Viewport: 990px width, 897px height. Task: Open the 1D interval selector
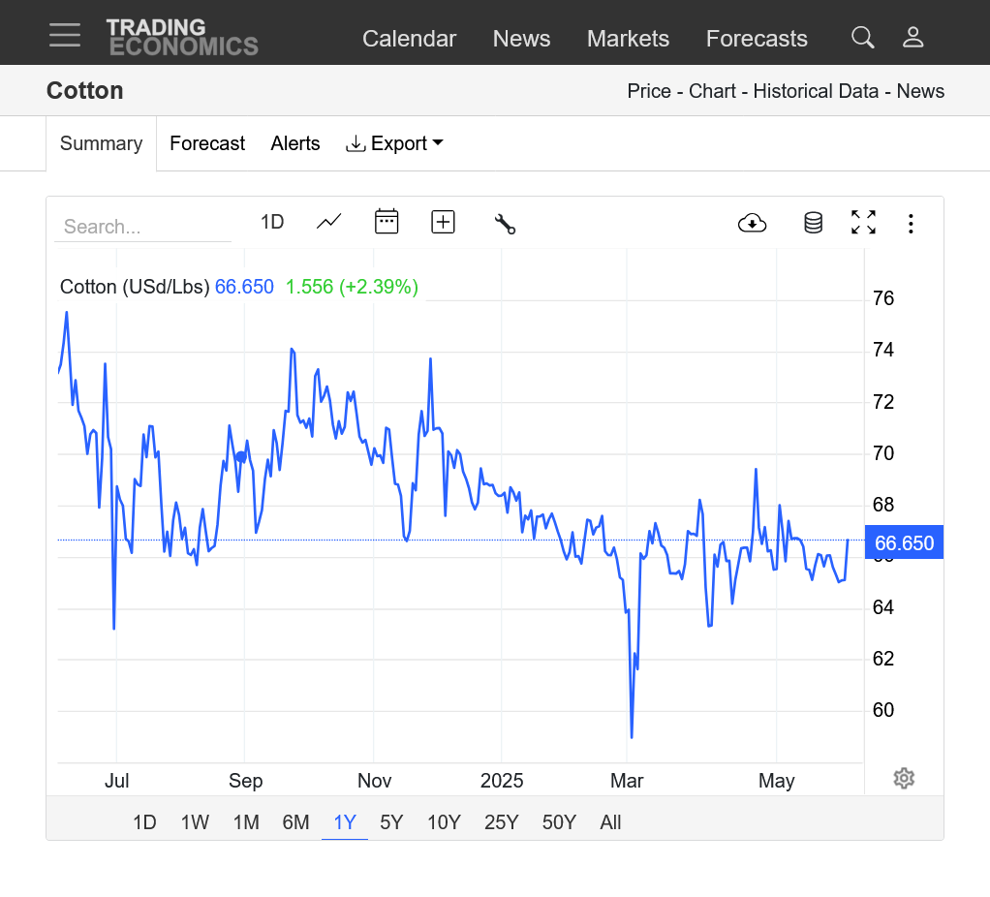click(x=272, y=222)
